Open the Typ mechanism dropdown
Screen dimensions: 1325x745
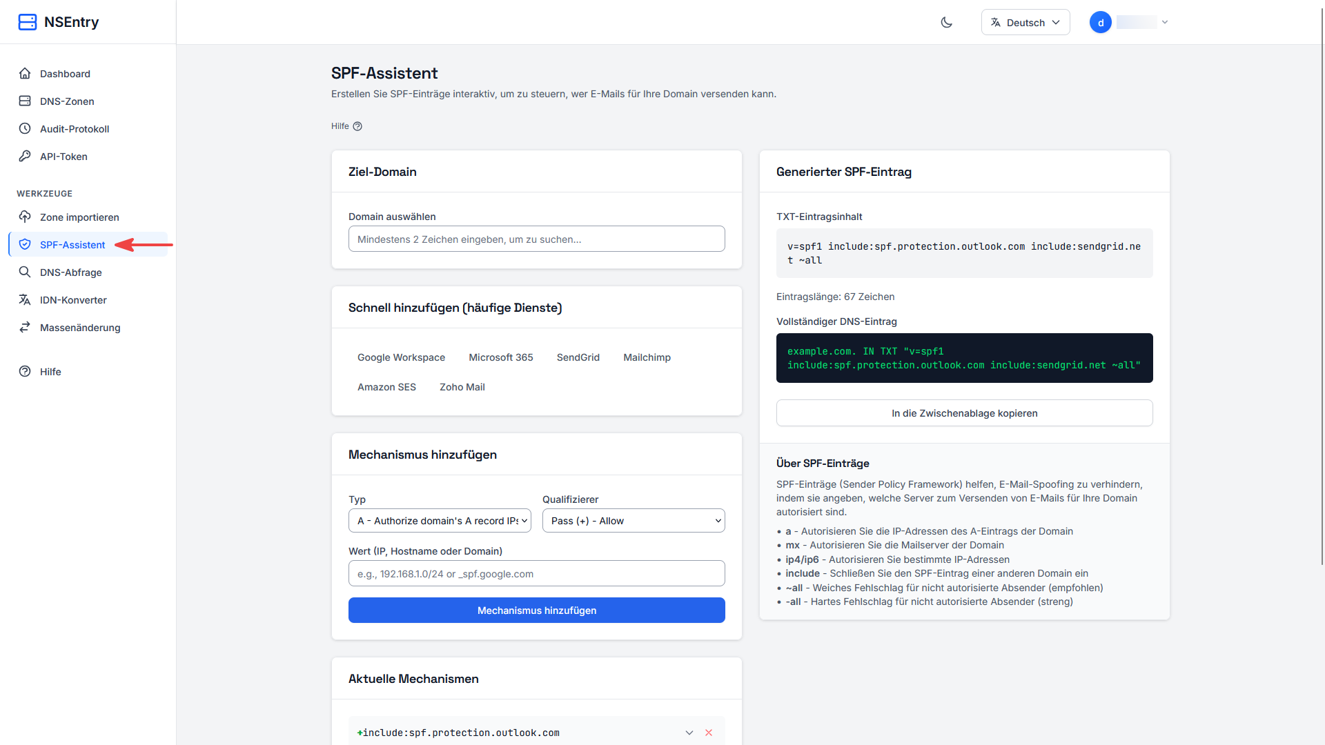tap(440, 521)
